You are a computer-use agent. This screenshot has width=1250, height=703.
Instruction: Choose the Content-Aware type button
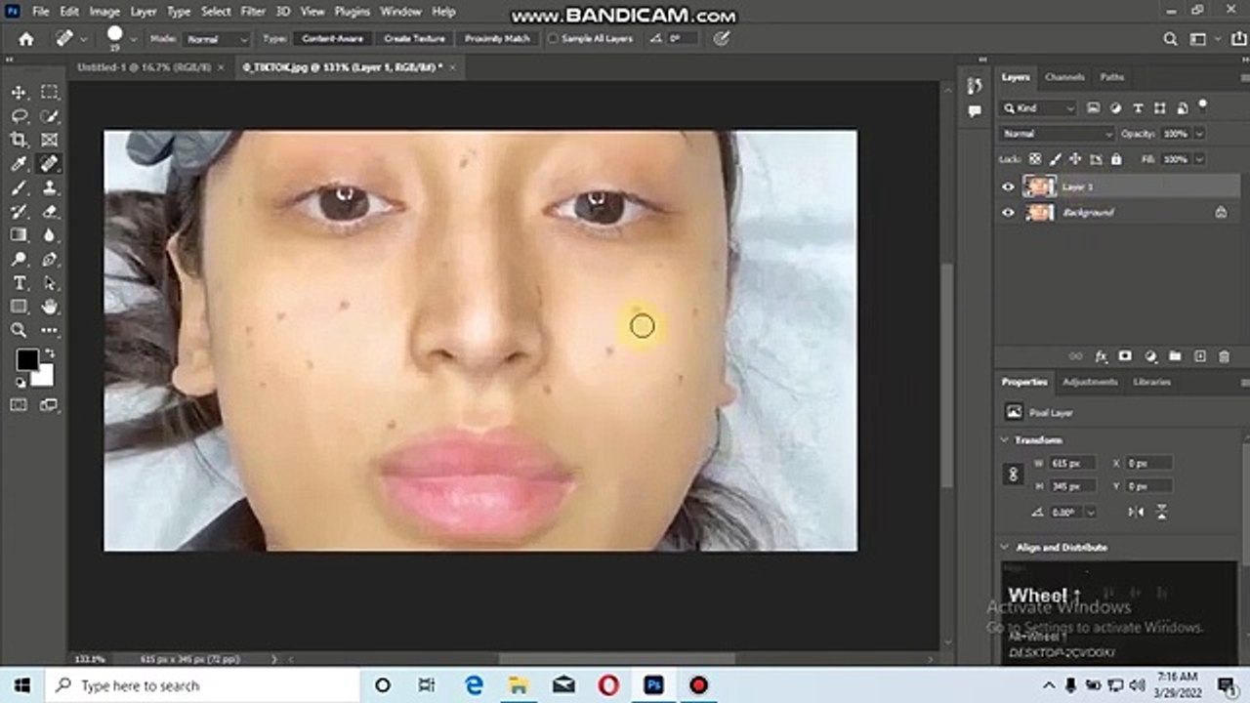point(333,39)
